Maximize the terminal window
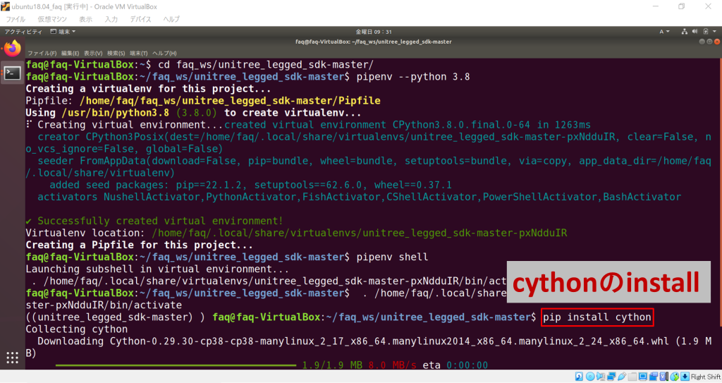 (709, 42)
